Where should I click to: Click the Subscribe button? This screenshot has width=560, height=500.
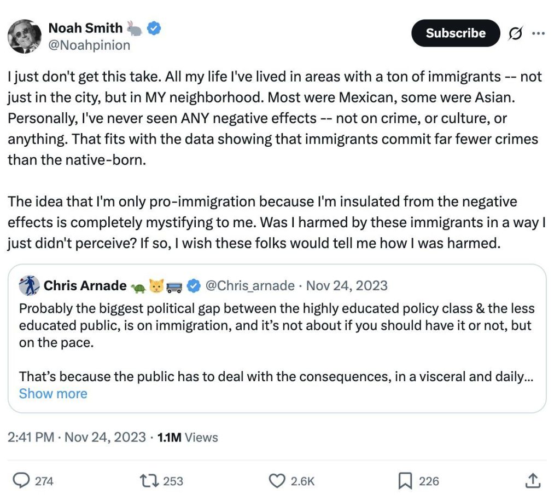456,33
